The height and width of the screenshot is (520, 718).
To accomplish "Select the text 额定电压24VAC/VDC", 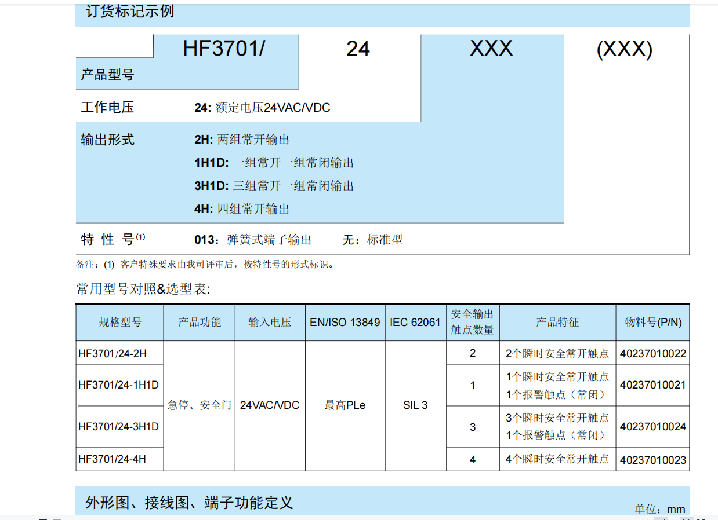I will 273,108.
